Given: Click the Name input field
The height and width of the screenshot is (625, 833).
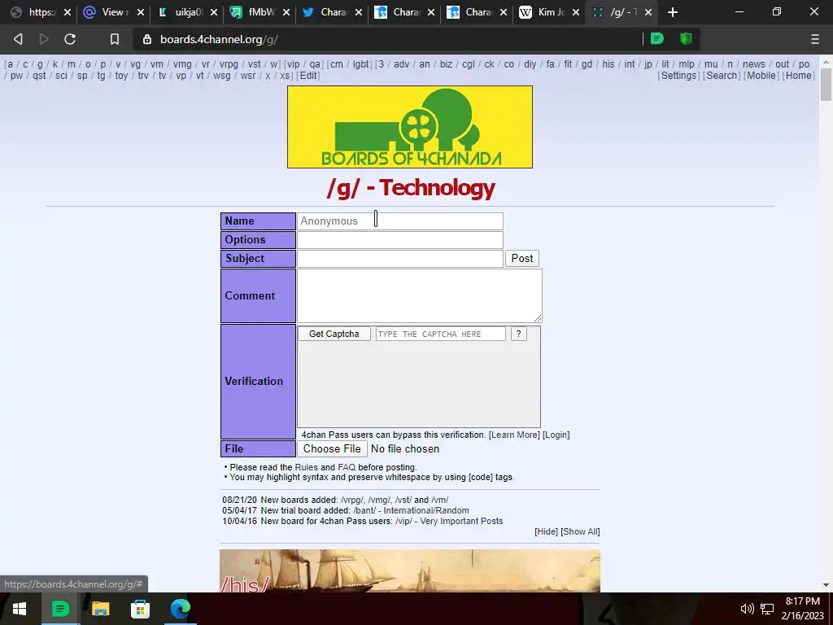Looking at the screenshot, I should click(399, 221).
